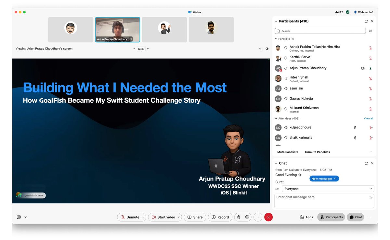The image size is (390, 240).
Task: Collapse the Attendees (403) section
Action: [x=276, y=119]
